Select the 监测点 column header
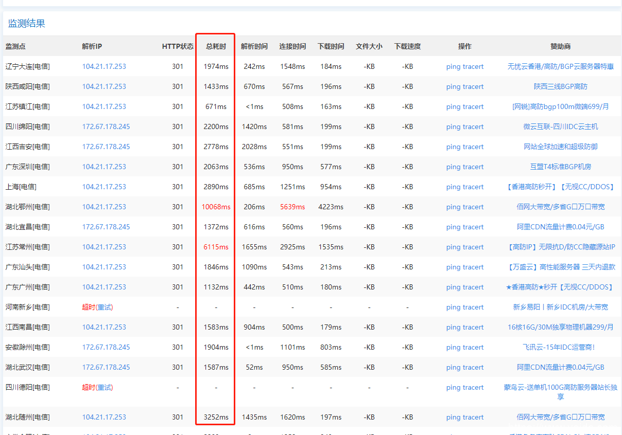The height and width of the screenshot is (435, 622). pyautogui.click(x=15, y=46)
